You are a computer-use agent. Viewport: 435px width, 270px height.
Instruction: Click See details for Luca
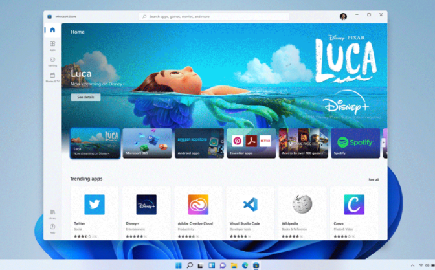pyautogui.click(x=85, y=97)
